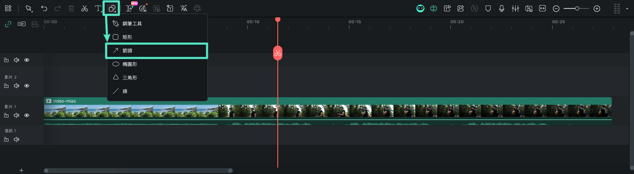Select 箭頭 (arrow) from shape menu

(x=156, y=51)
